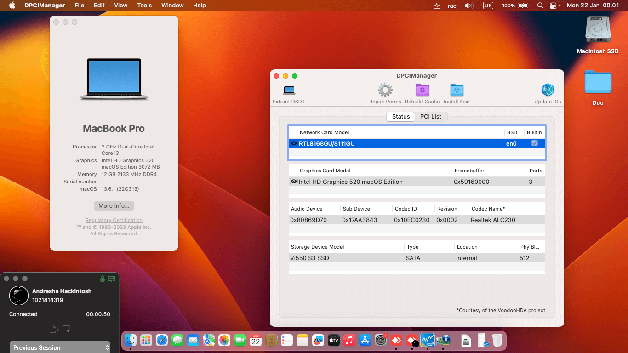628x353 pixels.
Task: Launch Safari from the Dock
Action: tap(162, 340)
